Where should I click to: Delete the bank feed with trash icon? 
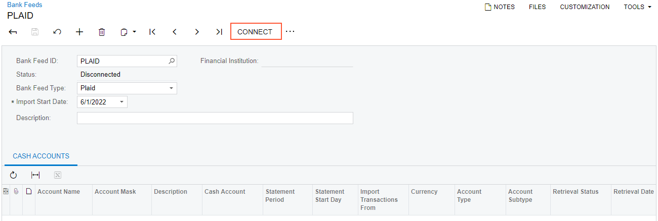pos(102,32)
